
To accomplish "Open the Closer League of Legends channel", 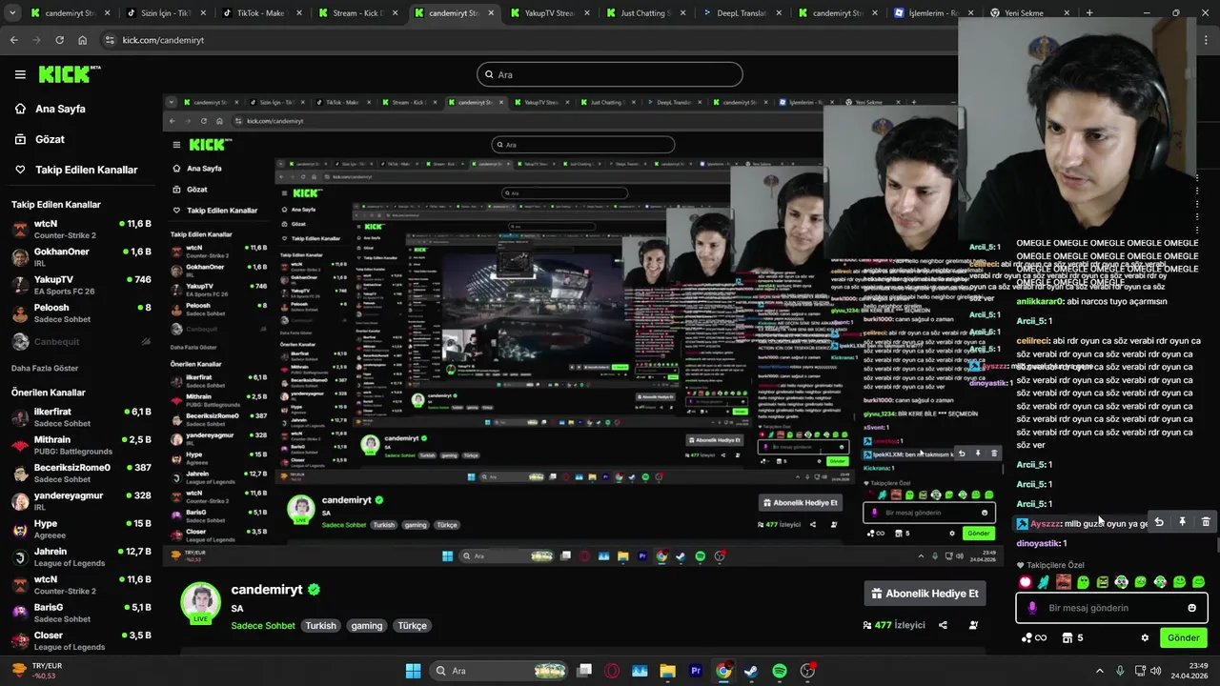I will (x=81, y=640).
